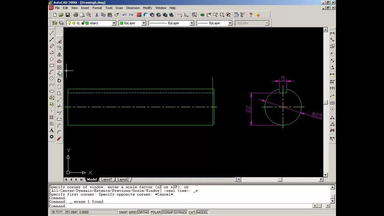Select the Linear Dimension tool

[x=332, y=33]
